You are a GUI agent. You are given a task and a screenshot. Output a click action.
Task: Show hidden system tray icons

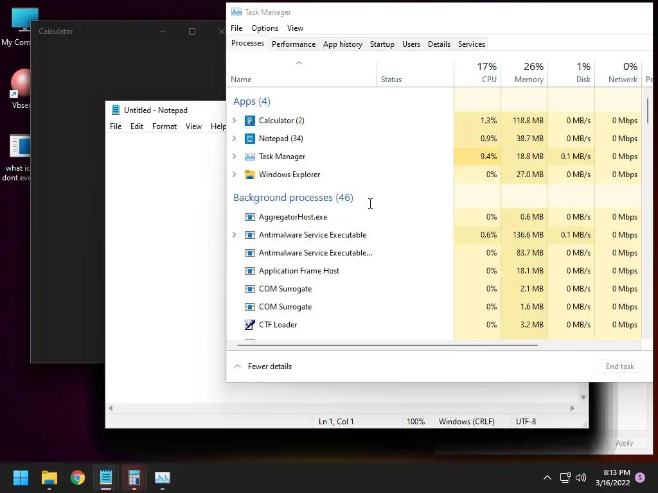pyautogui.click(x=547, y=478)
